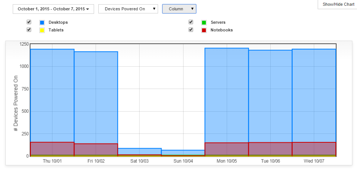Uncheck the Desktops checkbox

(x=29, y=22)
